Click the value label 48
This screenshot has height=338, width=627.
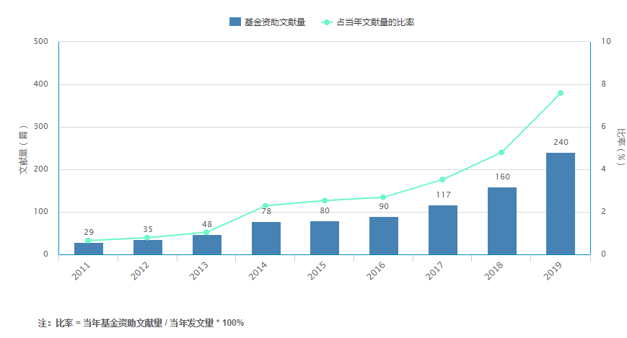207,224
